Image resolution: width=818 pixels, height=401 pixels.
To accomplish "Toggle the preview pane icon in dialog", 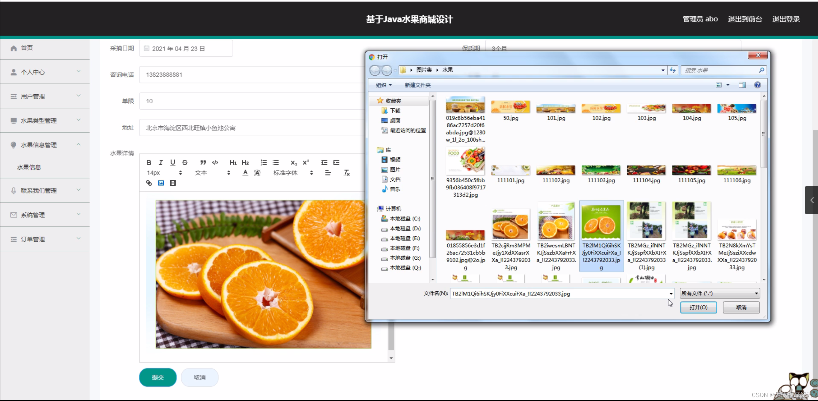I will [x=742, y=85].
